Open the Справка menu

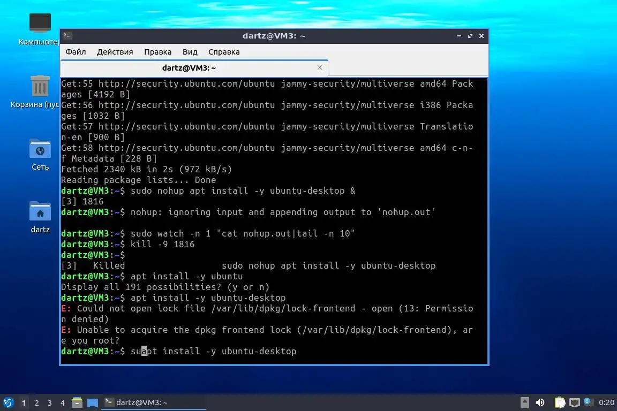point(224,52)
